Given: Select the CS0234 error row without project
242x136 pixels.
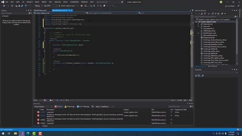Looking at the screenshot, I should tap(113, 120).
